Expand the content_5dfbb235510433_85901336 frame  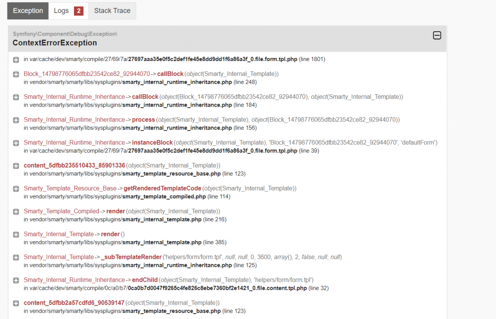(x=15, y=165)
